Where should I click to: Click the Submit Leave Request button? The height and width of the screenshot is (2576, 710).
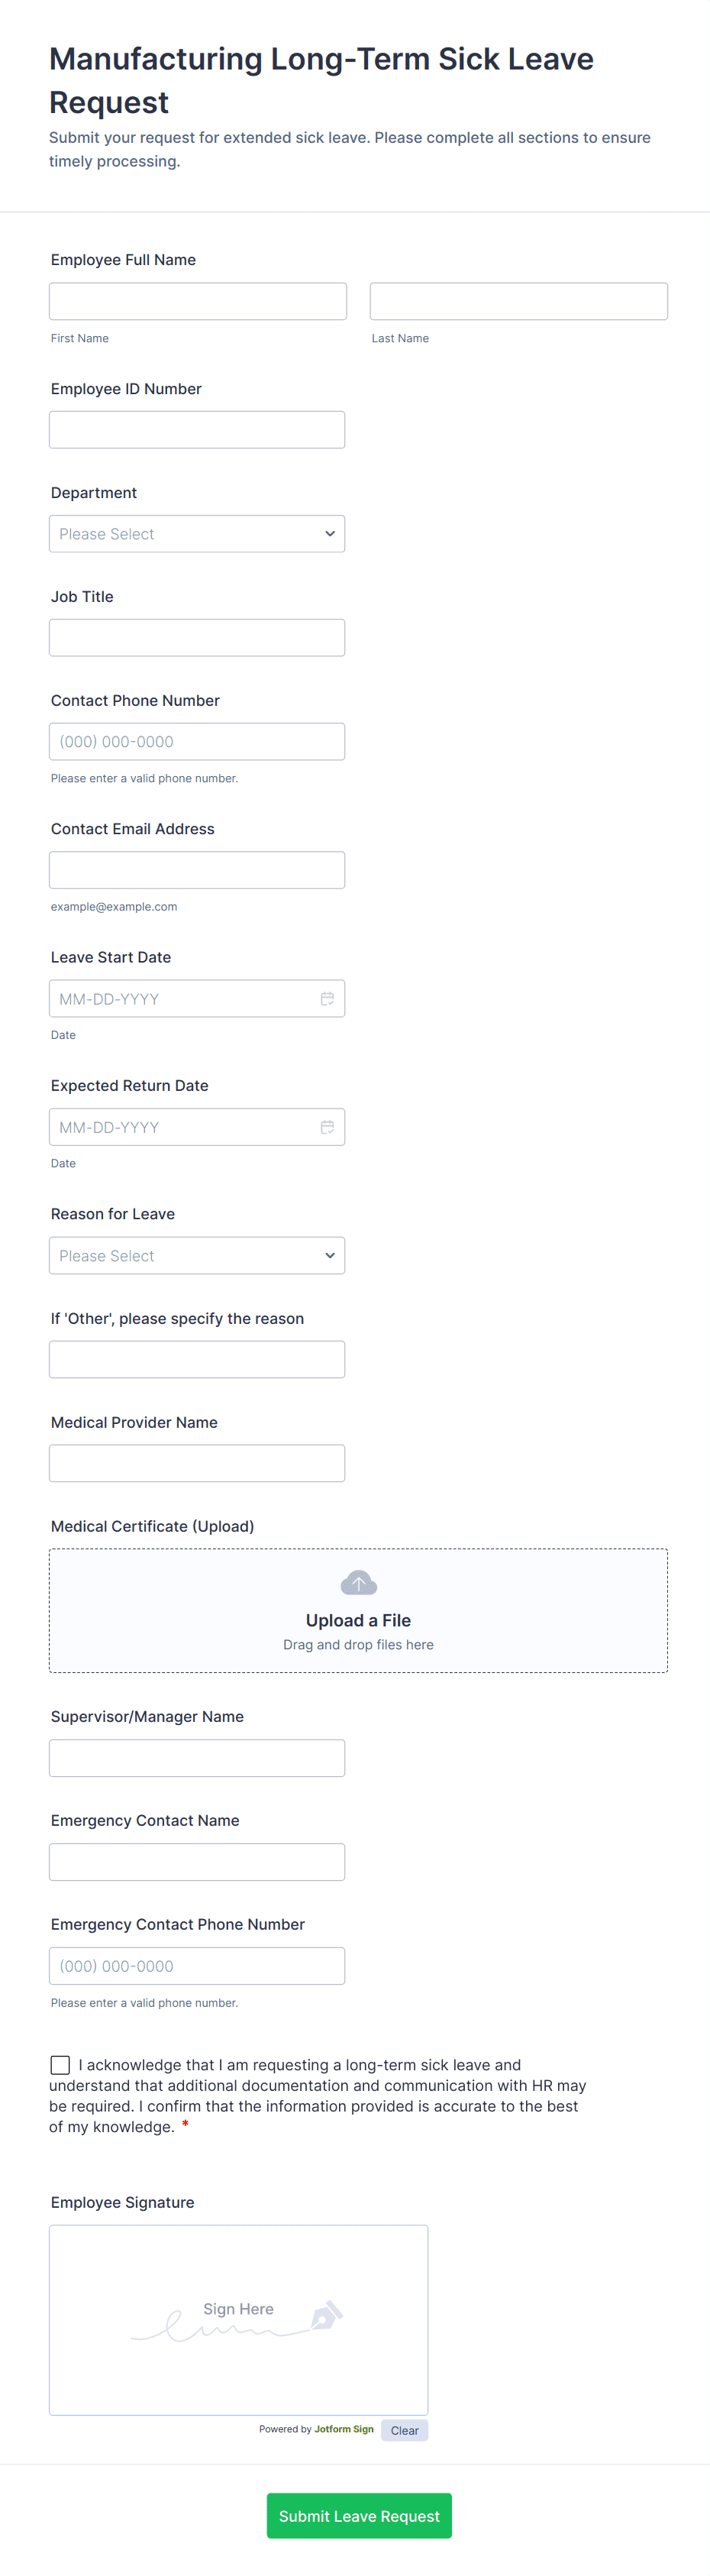[x=359, y=2515]
